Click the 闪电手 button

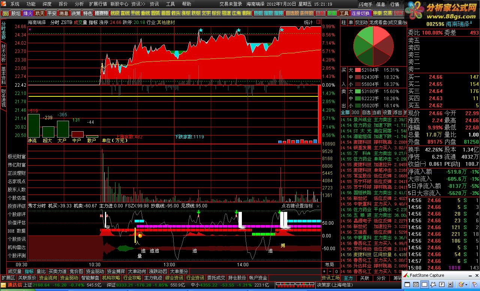[365, 4]
